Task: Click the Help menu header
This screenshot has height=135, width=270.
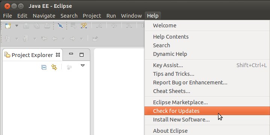Action: click(x=153, y=16)
